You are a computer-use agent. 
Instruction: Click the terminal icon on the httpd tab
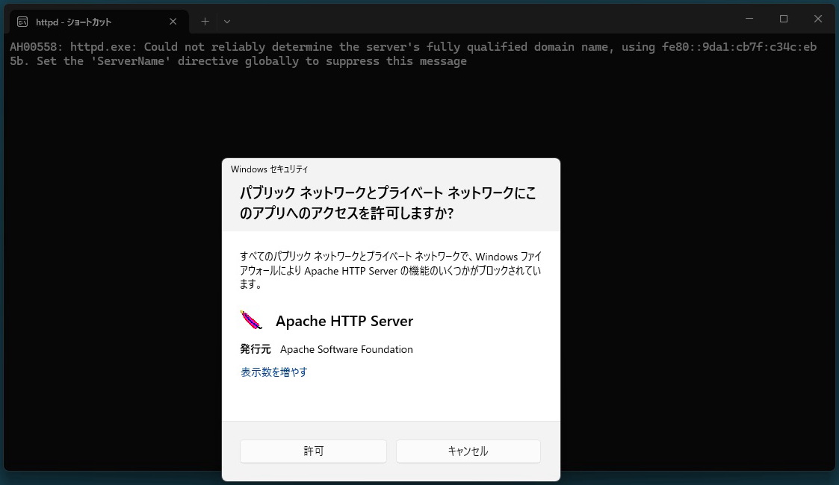tap(22, 22)
